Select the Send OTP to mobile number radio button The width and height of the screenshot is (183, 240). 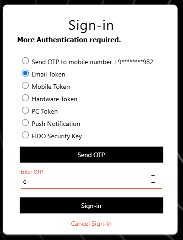[25, 61]
